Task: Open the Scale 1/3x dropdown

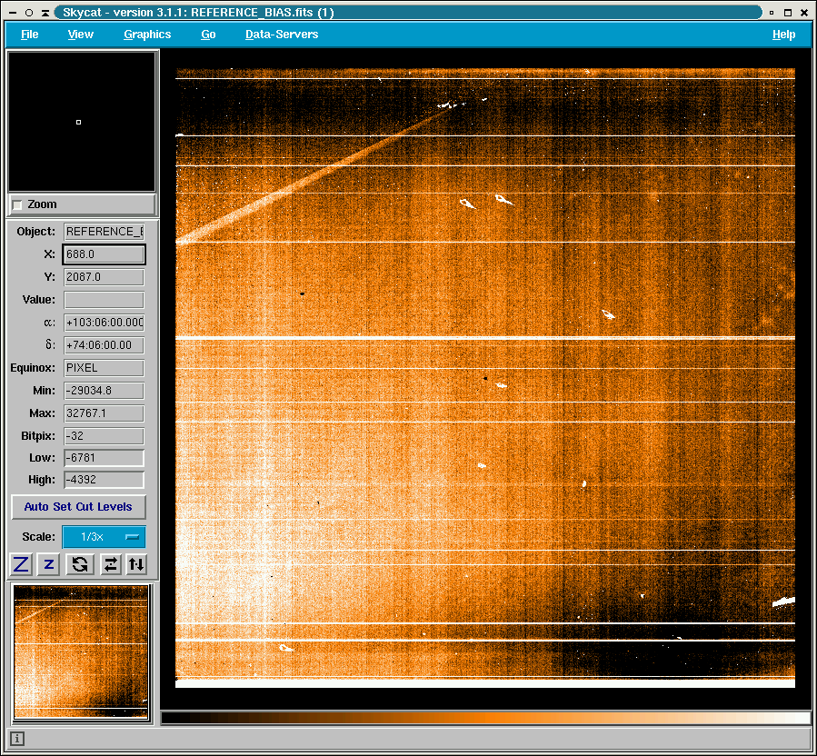Action: click(x=103, y=537)
